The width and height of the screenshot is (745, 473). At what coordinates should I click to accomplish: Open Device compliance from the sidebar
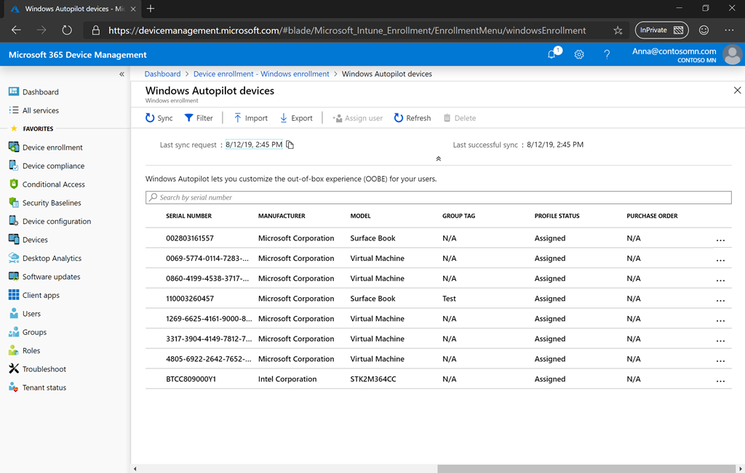click(51, 166)
